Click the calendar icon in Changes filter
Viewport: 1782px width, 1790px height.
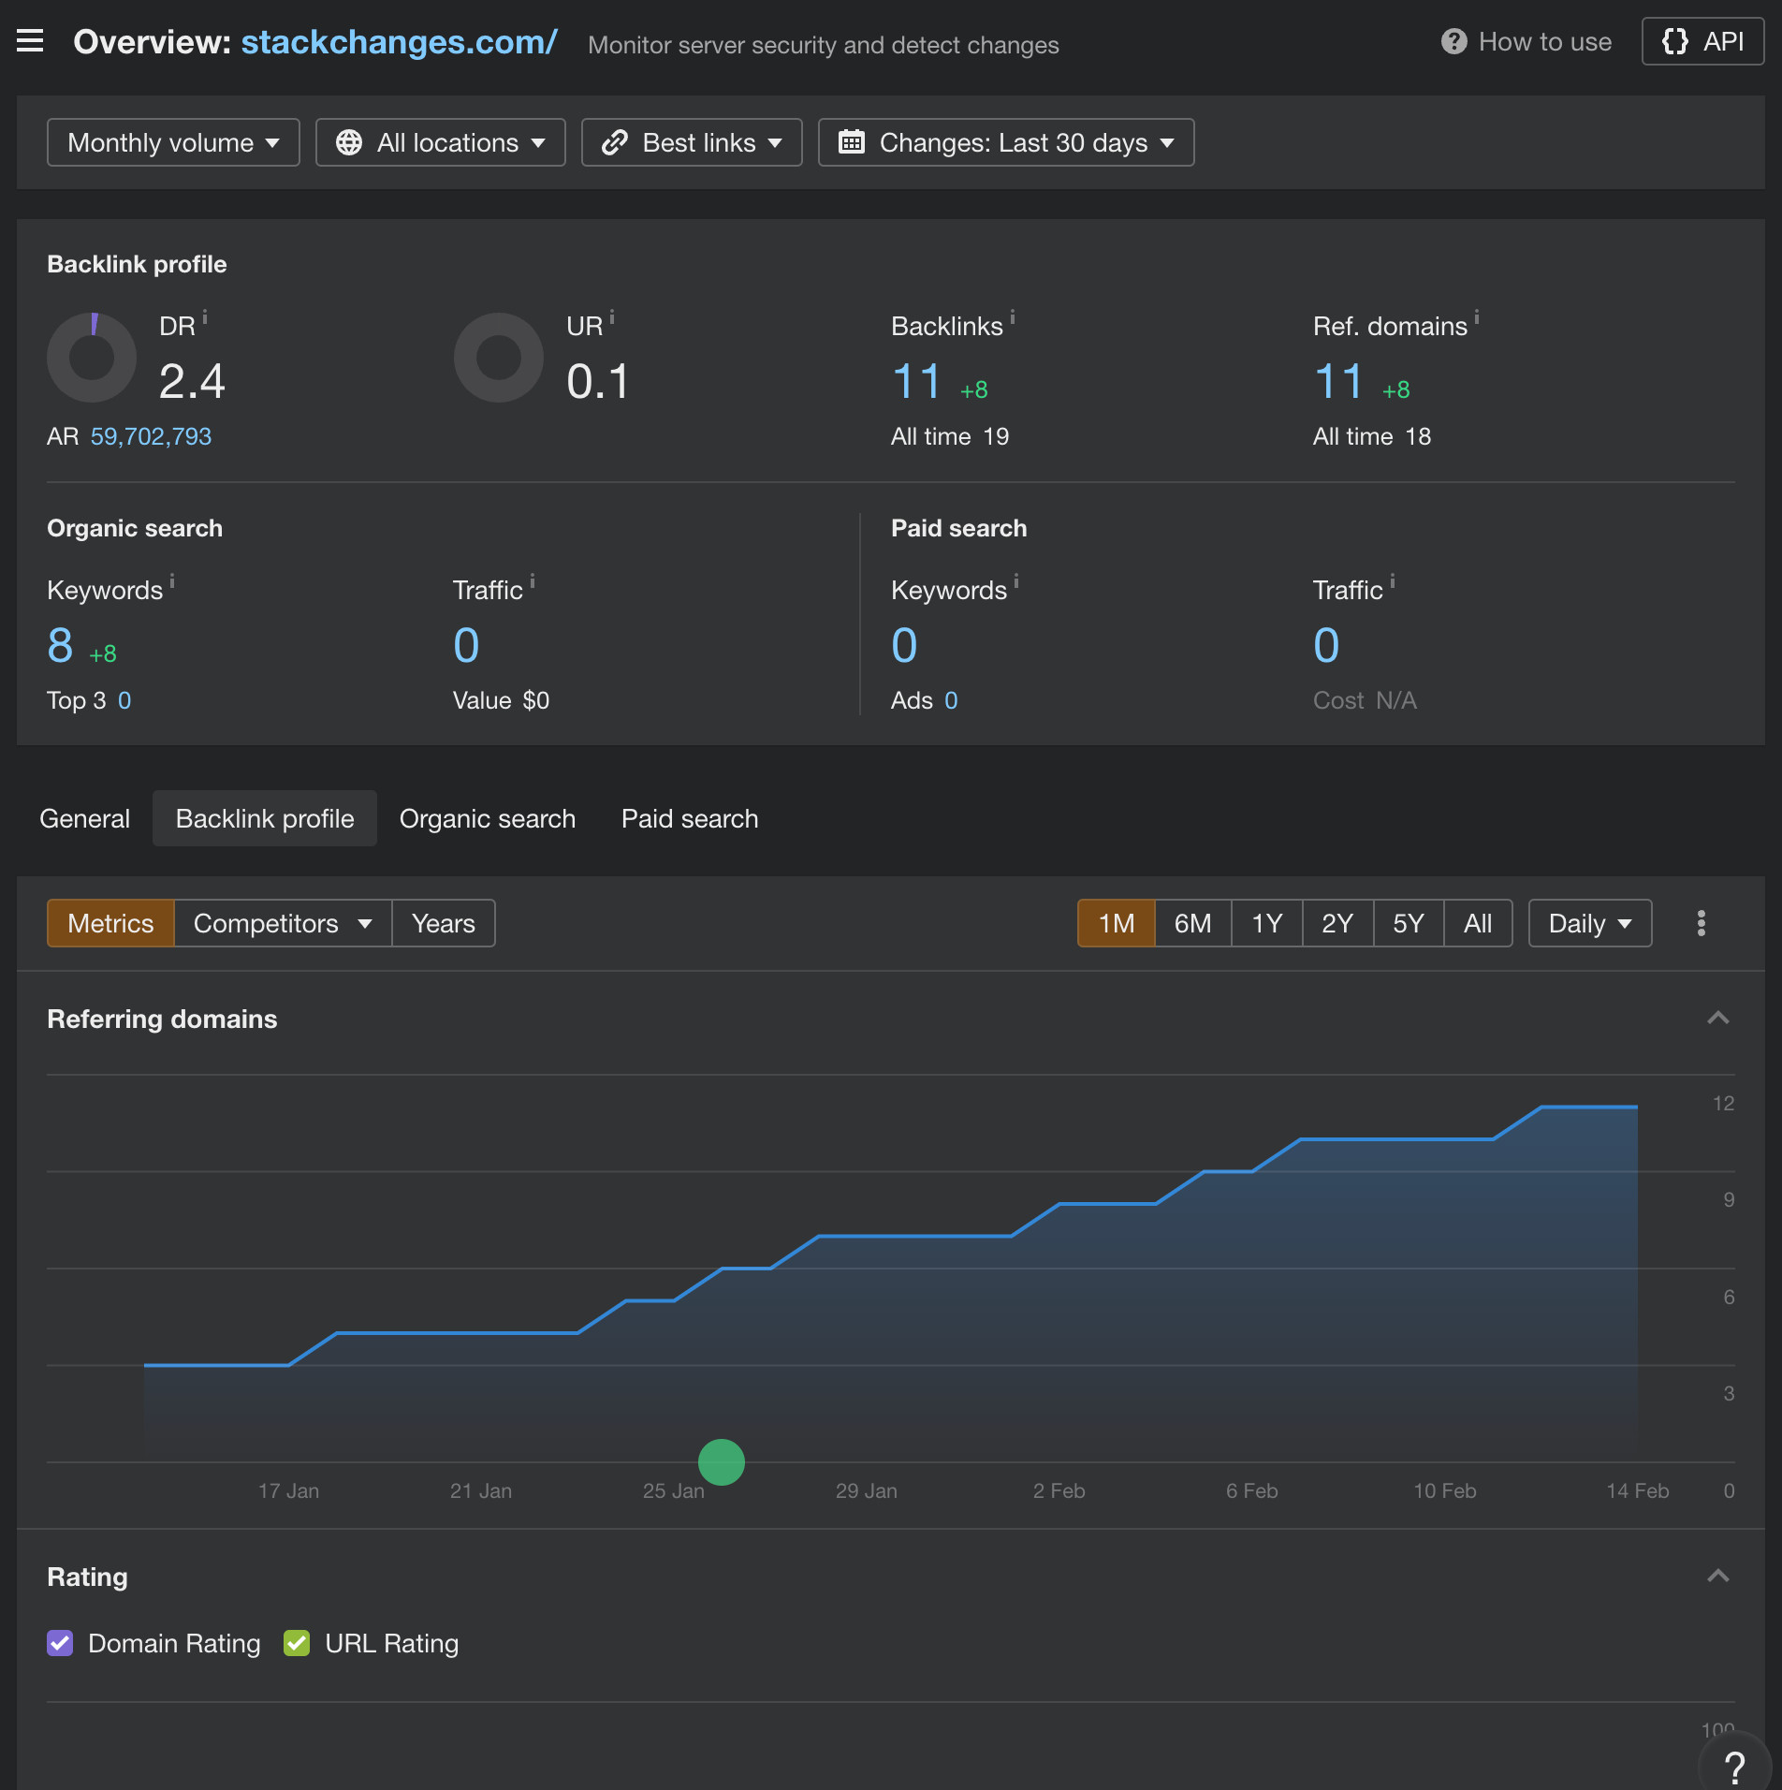pos(851,142)
